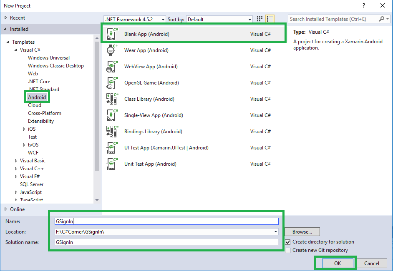Select the .NET Core category
393x271 pixels.
(x=39, y=82)
